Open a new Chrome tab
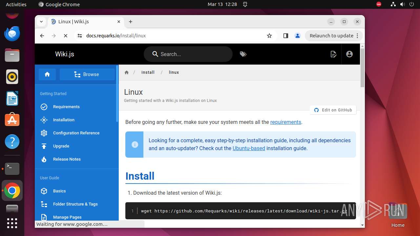The image size is (420, 236). click(x=131, y=22)
